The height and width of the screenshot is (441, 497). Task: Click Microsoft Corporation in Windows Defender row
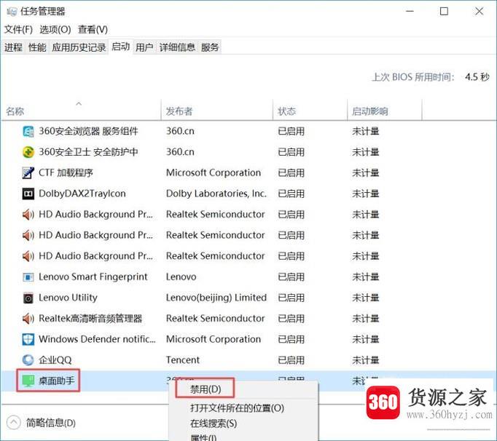[214, 339]
